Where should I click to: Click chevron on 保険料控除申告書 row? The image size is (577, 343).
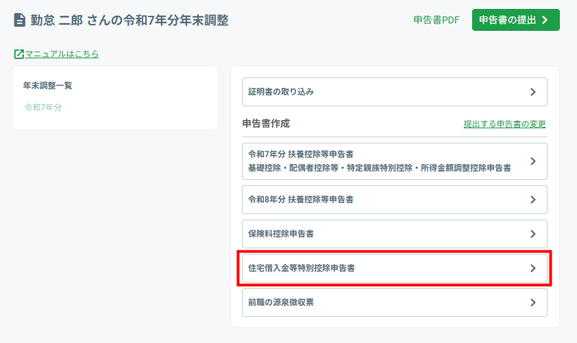tap(533, 234)
